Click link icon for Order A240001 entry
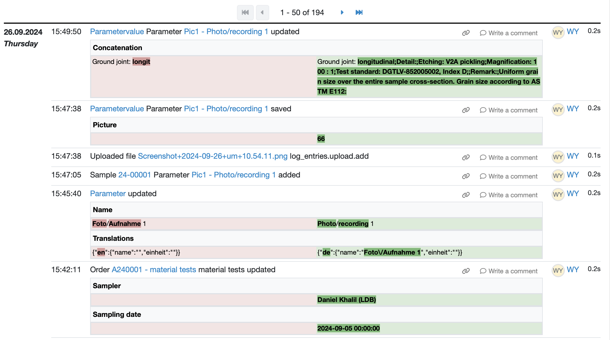 coord(466,271)
